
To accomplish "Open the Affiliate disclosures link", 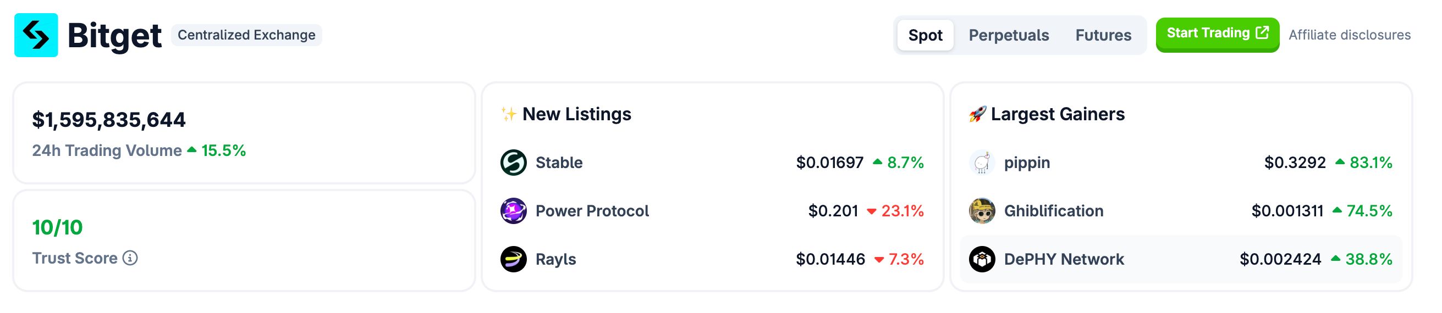I will tap(1349, 35).
